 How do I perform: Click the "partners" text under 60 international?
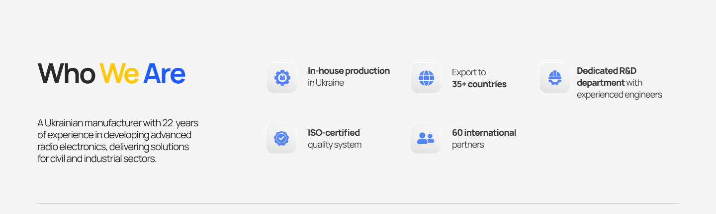coord(467,145)
